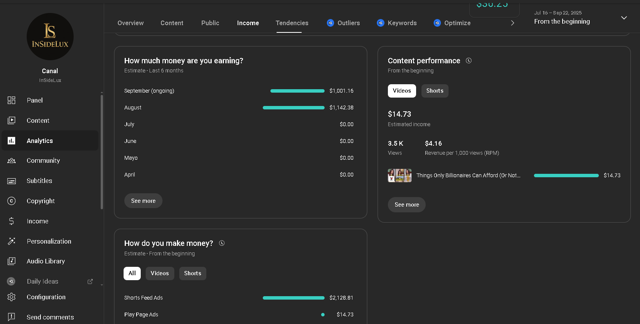Screen dimensions: 640x324
Task: Switch to All filter in make money card
Action: tap(132, 273)
